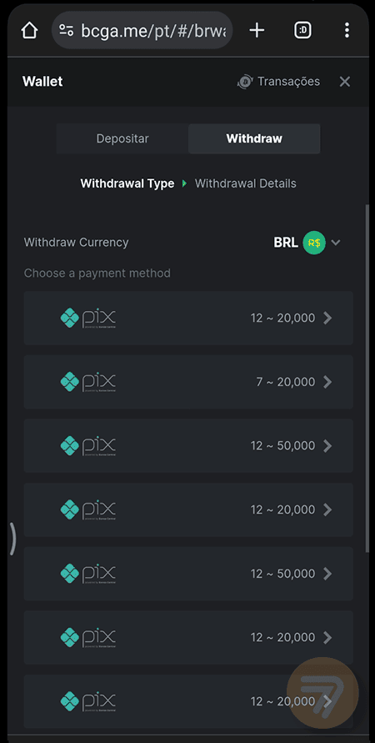This screenshot has height=743, width=375.
Task: Open the Pix option 7 ~ 20,000
Action: coord(188,382)
